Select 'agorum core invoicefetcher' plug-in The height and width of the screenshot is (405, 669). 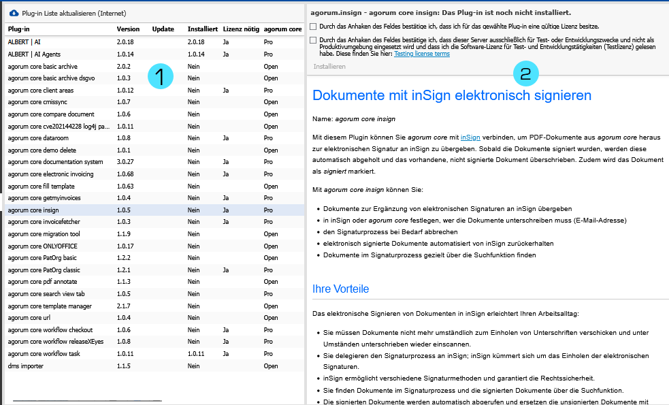[x=154, y=222]
